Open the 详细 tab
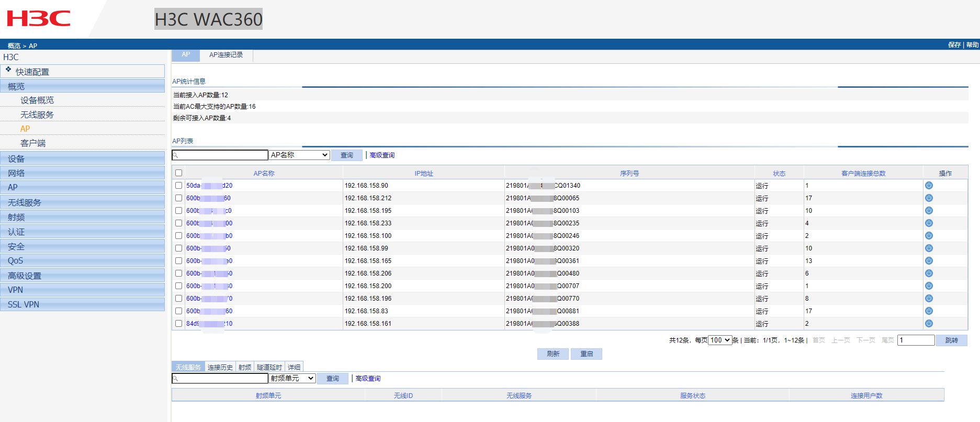 point(294,367)
